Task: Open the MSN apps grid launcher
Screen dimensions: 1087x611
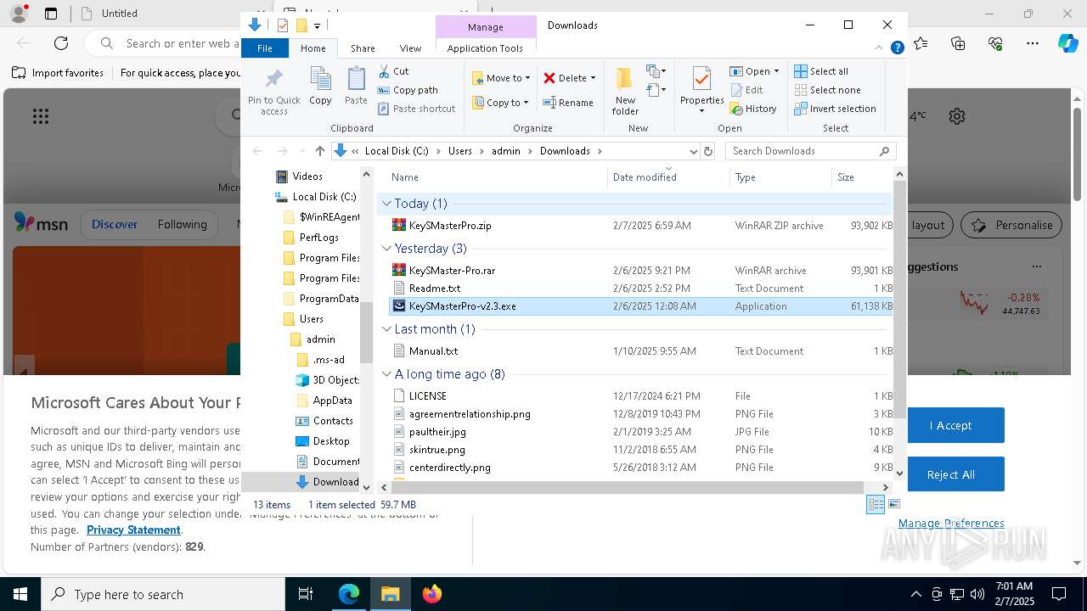Action: pyautogui.click(x=41, y=116)
